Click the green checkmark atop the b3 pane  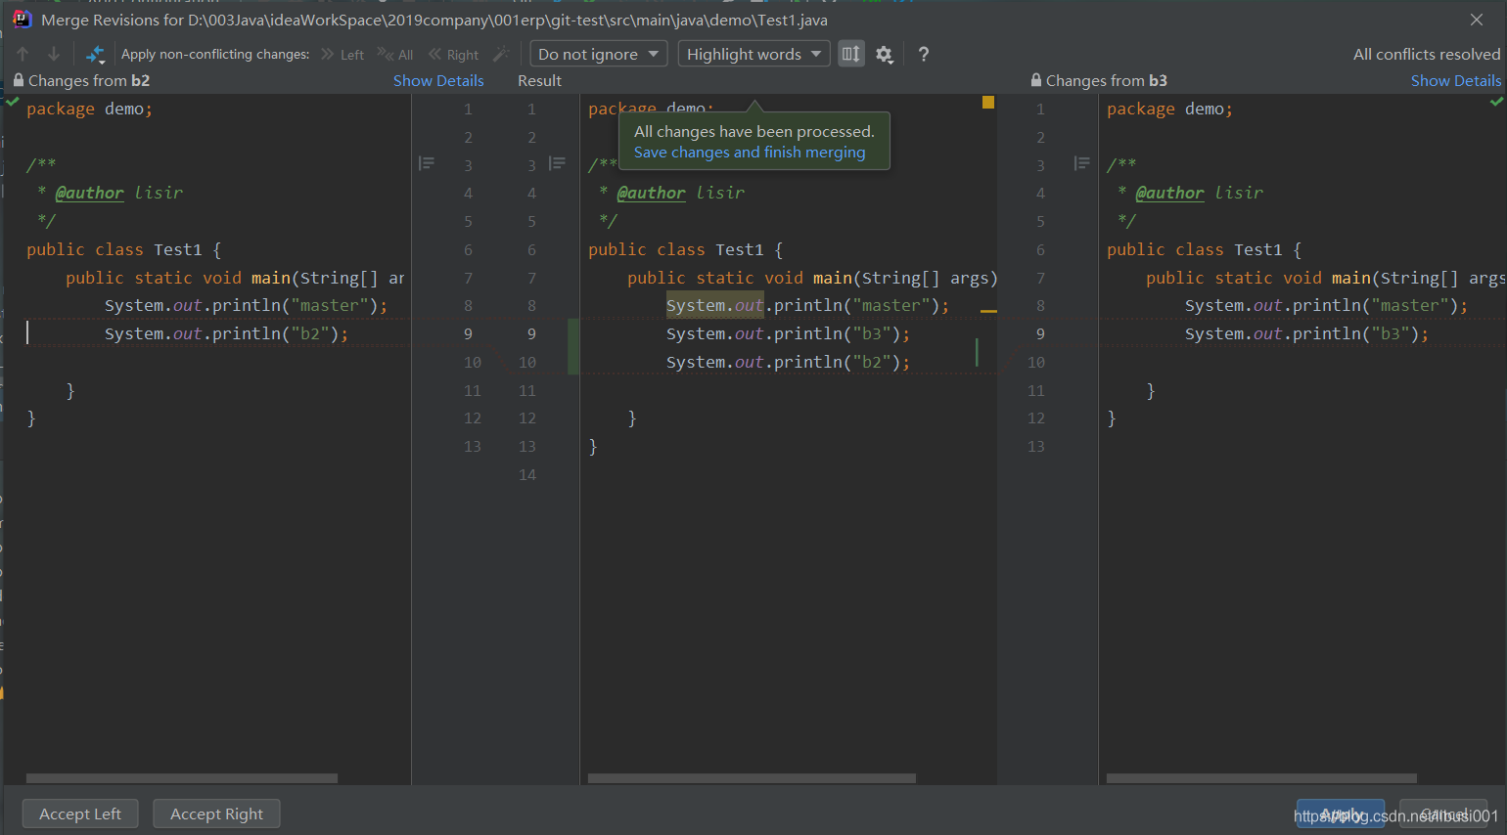coord(1496,101)
